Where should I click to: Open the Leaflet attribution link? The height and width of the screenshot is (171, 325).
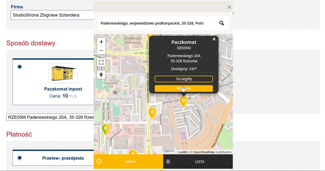coord(183,152)
